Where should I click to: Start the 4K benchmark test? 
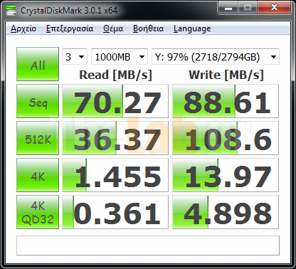[x=38, y=175]
